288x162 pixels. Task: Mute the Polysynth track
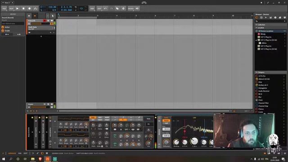tap(52, 21)
